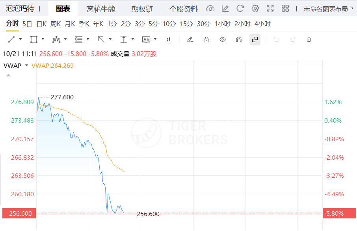Select the line drawing tool
This screenshot has height=231, width=357.
click(11, 39)
